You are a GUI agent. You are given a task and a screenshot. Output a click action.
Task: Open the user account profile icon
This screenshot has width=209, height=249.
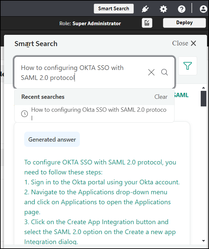pos(203,9)
